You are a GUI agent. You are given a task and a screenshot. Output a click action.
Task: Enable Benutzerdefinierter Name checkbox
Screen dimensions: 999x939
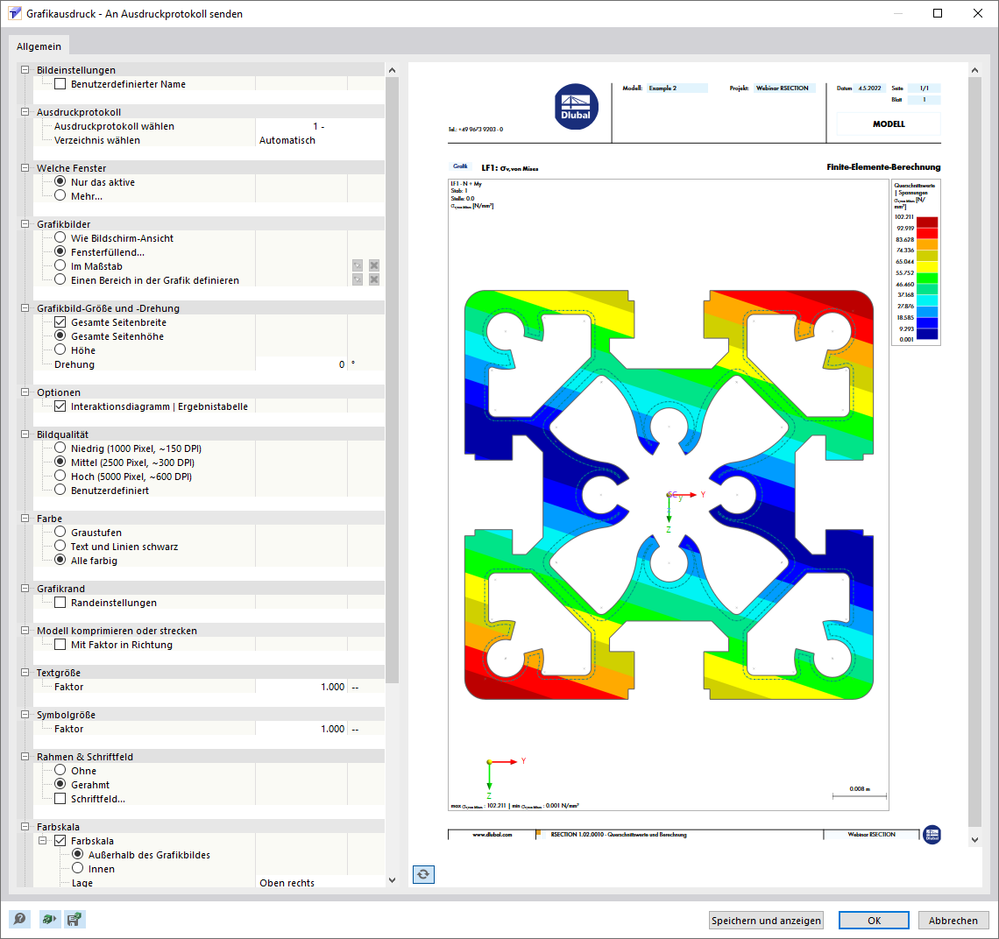[x=60, y=83]
